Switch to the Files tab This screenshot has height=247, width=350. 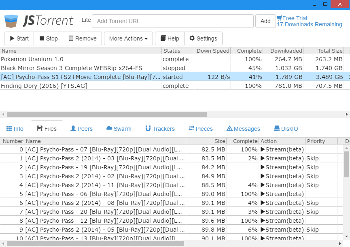(x=47, y=129)
